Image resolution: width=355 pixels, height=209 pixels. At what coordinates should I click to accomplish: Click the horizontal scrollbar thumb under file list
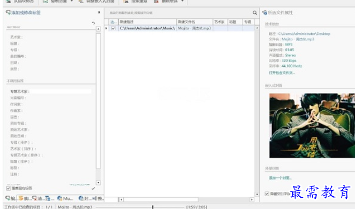click(x=161, y=199)
